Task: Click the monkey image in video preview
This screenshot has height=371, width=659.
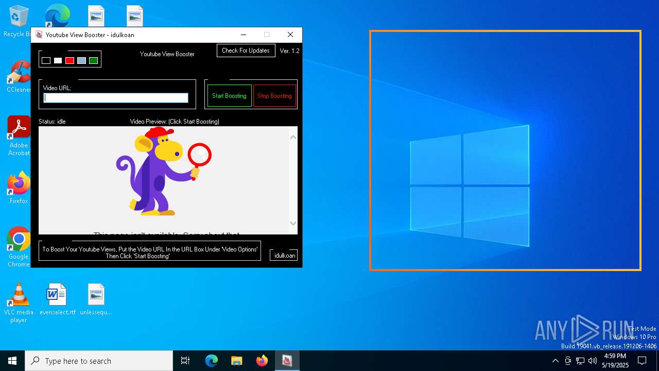Action: coord(164,171)
